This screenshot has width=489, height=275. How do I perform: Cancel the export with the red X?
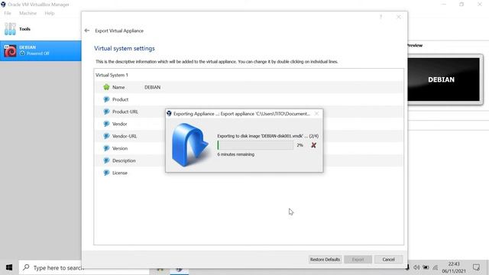313,145
